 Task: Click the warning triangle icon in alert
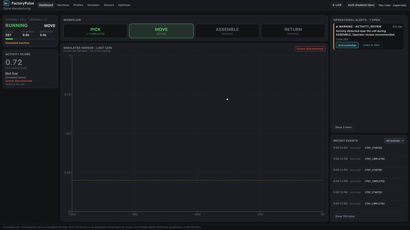click(337, 26)
